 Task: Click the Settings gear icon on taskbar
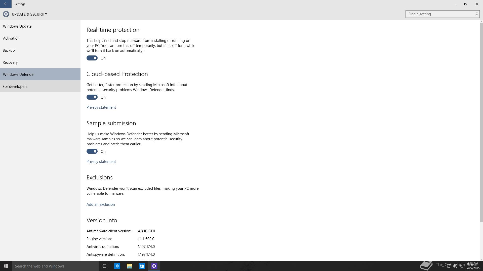click(x=154, y=266)
